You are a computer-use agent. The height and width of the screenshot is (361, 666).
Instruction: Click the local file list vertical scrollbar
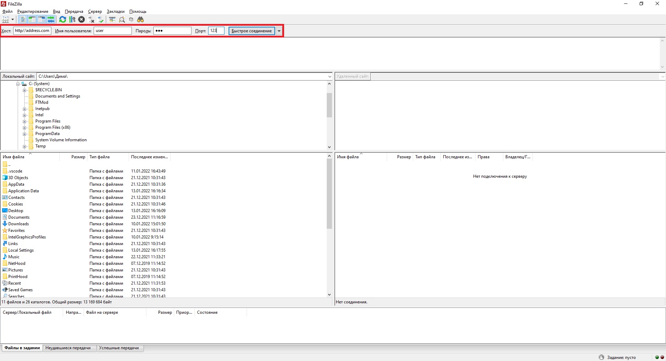(x=329, y=194)
